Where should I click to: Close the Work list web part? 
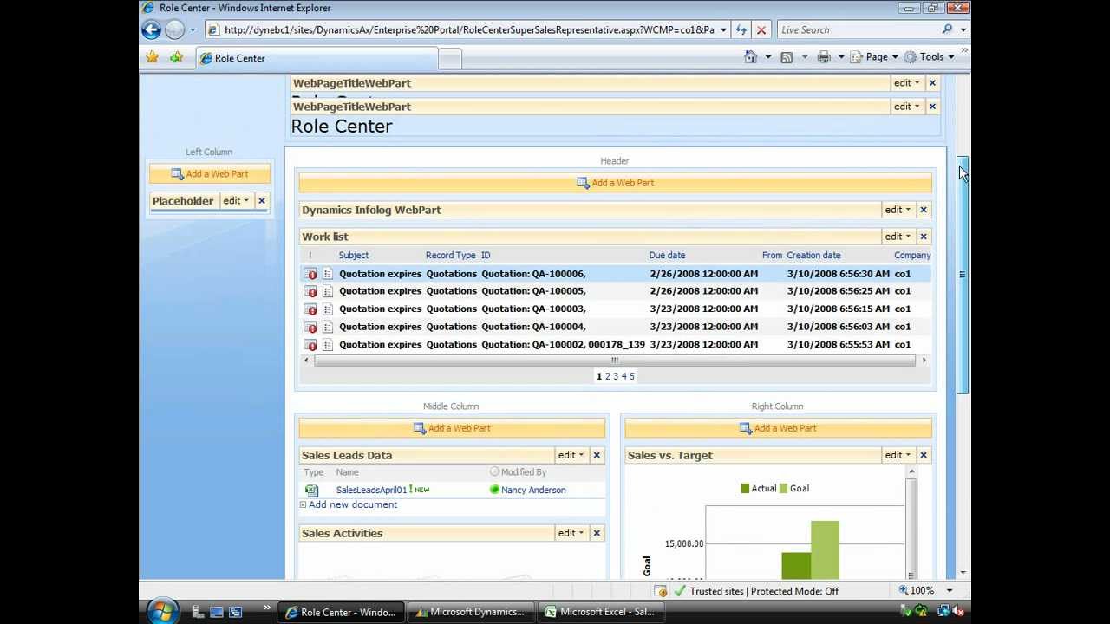click(924, 237)
